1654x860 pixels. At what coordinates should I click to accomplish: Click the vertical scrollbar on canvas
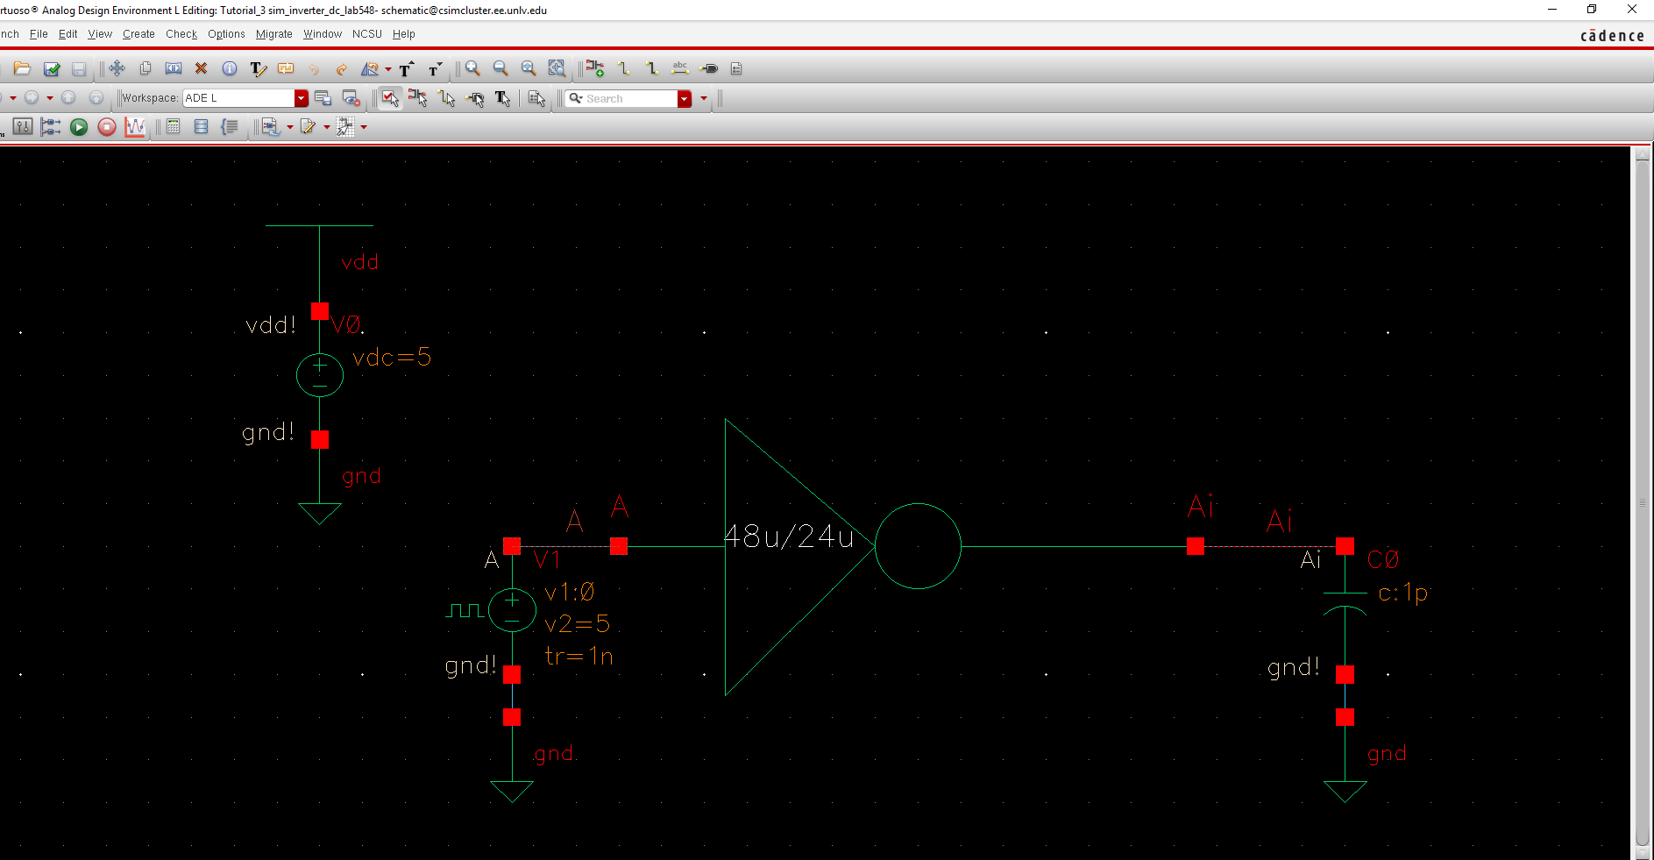[1642, 503]
